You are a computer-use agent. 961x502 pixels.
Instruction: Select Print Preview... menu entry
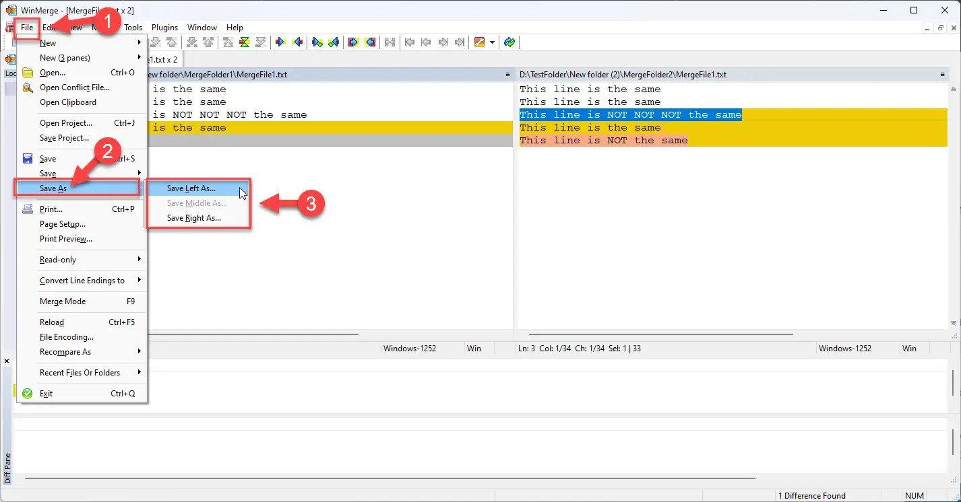coord(82,239)
